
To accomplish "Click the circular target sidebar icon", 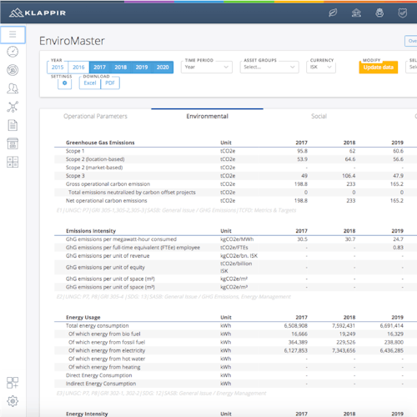I will pyautogui.click(x=13, y=70).
